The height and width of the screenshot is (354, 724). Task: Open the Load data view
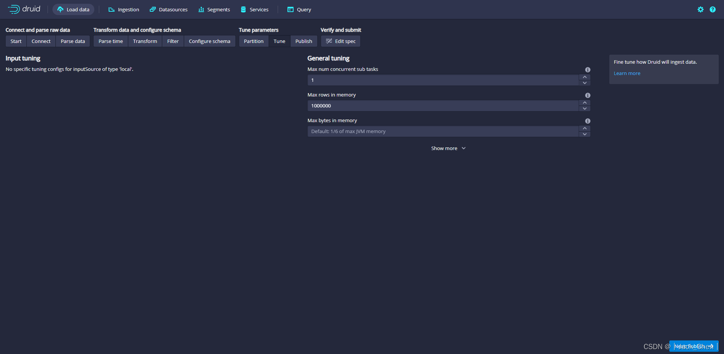pos(73,9)
